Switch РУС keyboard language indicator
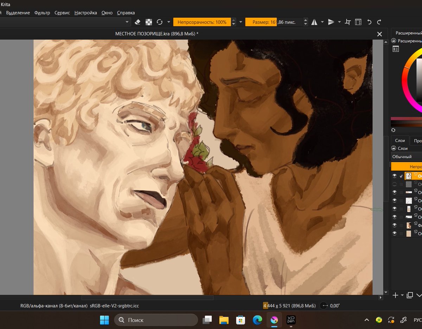Viewport: 422px width, 329px height. (417, 320)
